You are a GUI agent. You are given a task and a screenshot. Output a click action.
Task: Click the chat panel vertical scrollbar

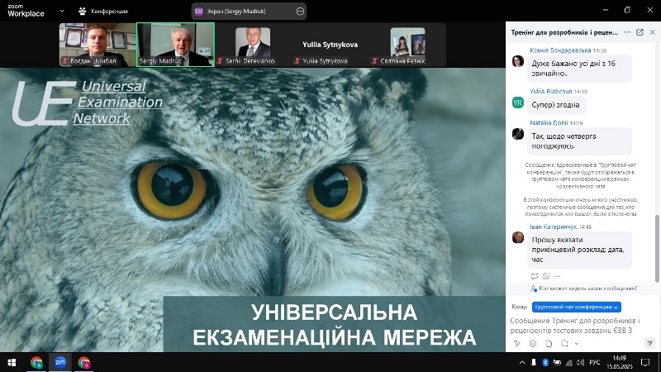(658, 240)
